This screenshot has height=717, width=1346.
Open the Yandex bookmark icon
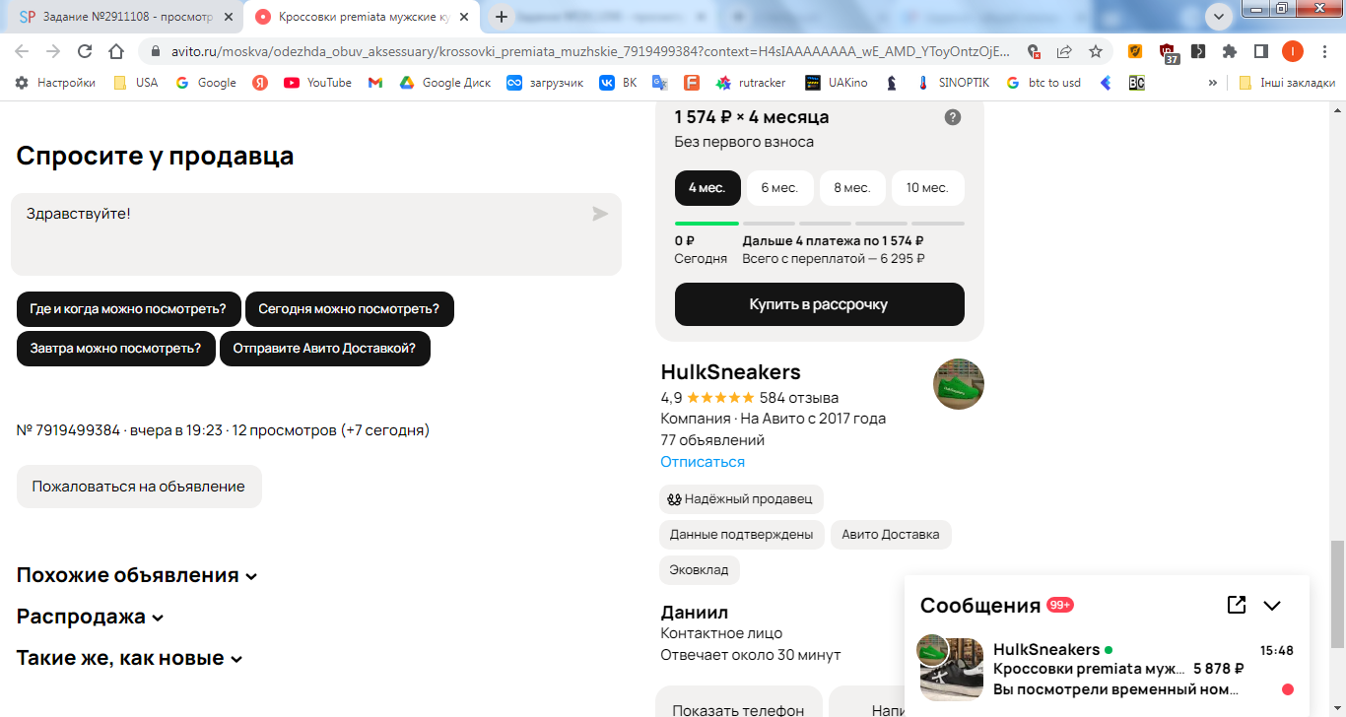260,83
